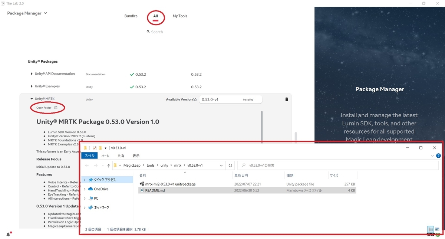Screen dimensions: 445x239
Task: Click the README.md file icon
Action: click(142, 190)
